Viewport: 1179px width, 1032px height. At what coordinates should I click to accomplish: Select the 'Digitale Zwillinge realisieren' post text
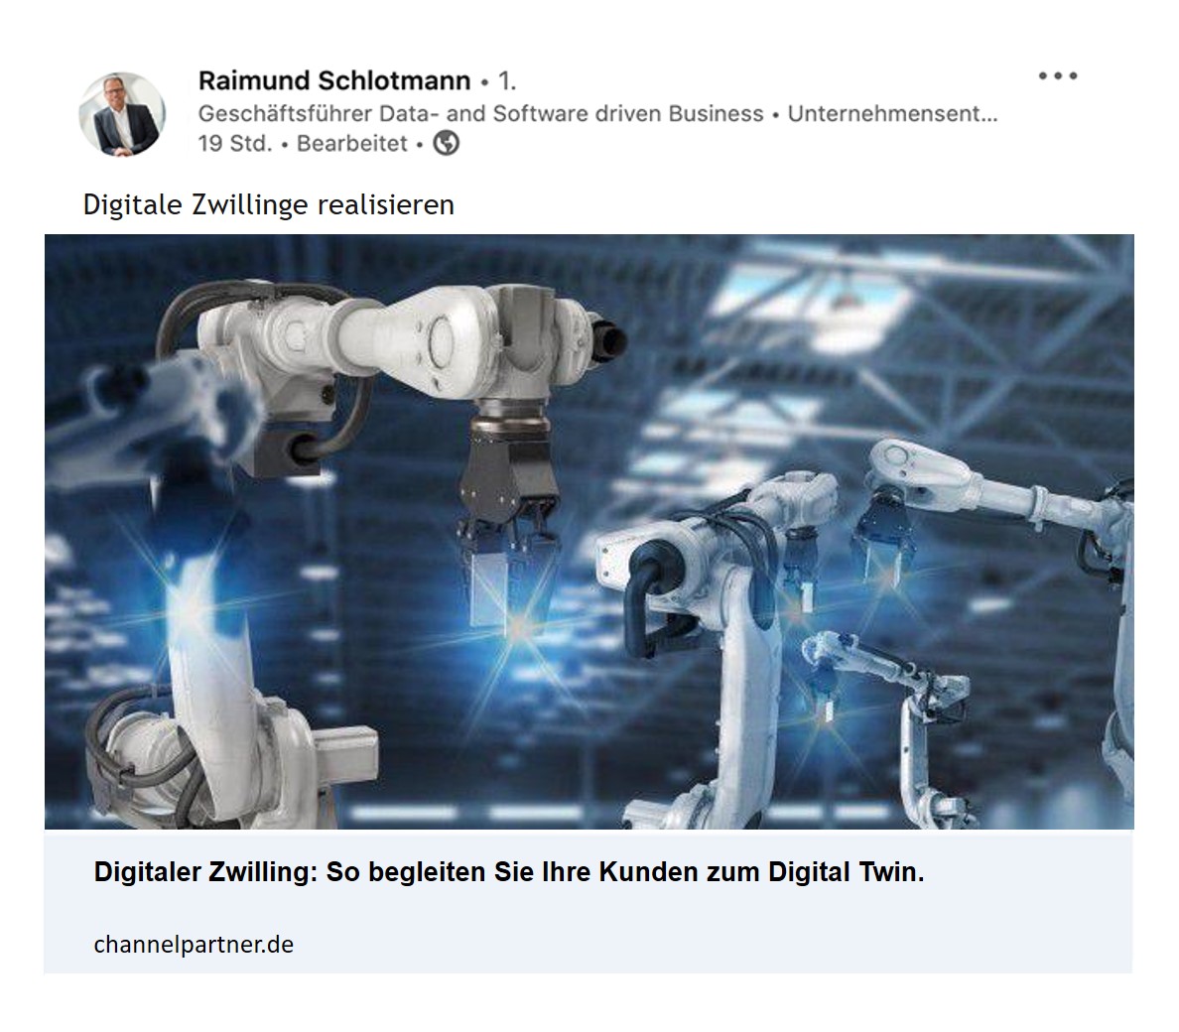(268, 204)
